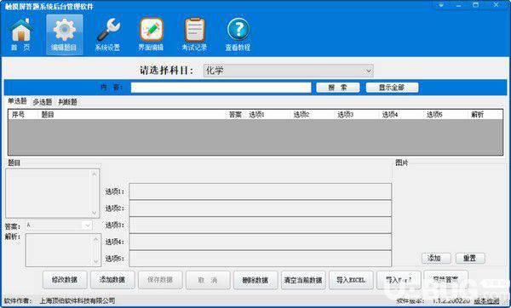The height and width of the screenshot is (308, 511).
Task: Open the 首页 home icon
Action: click(x=20, y=35)
